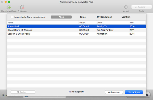
Task: Click the magnifier icon in the bottom Suche field
Action: 18,92
